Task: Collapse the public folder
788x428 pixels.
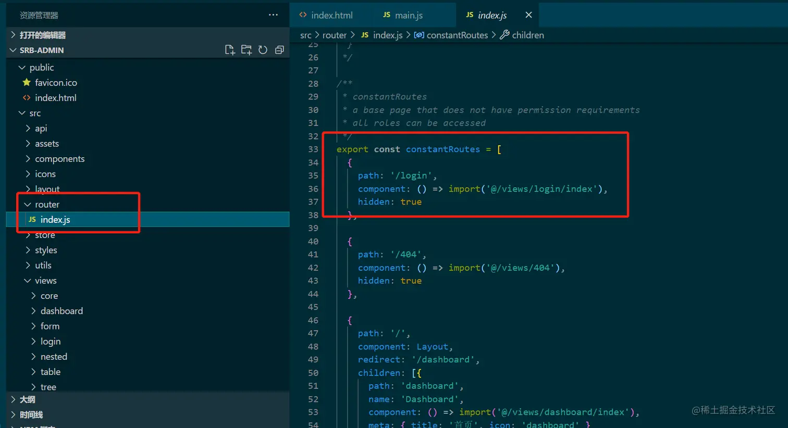Action: (147, 67)
